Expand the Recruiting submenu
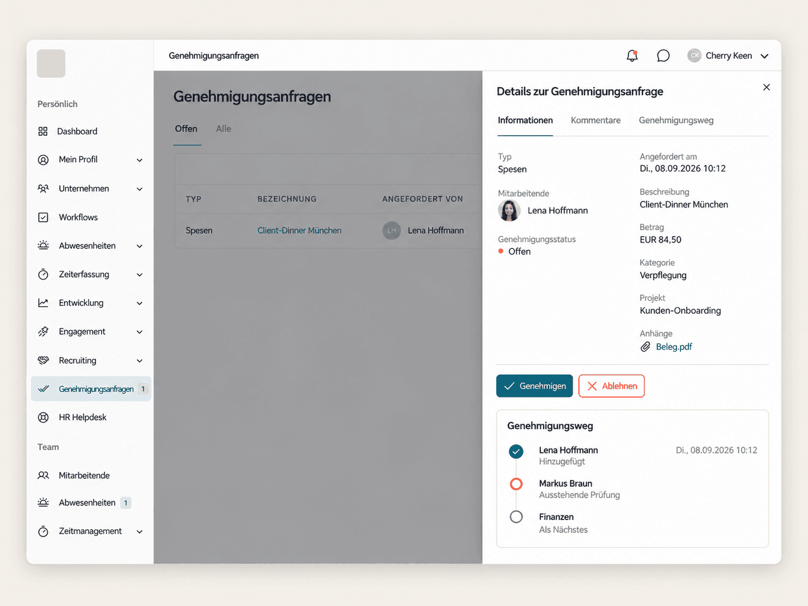 tap(140, 361)
